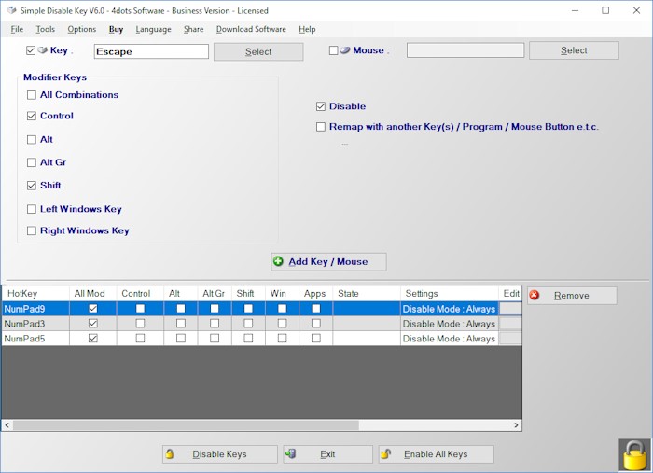
Task: Click Select button next to Escape field
Action: 258,51
